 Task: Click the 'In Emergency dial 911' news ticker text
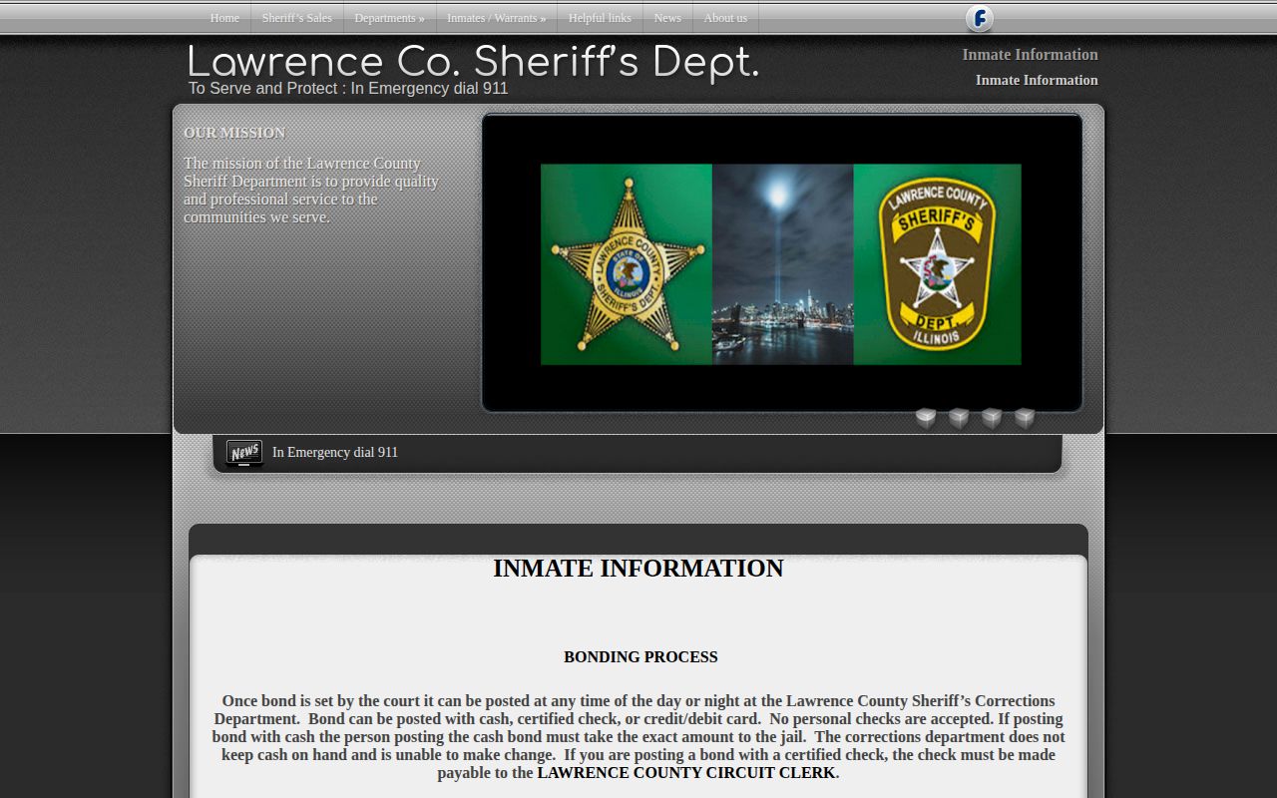(335, 452)
